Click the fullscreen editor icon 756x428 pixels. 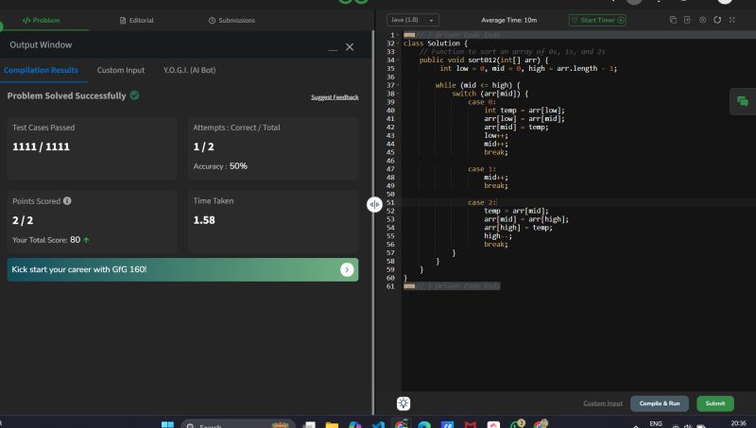pos(732,20)
